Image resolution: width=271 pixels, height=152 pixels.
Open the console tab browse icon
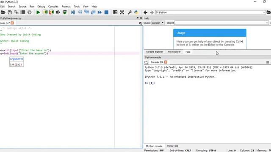146,62
